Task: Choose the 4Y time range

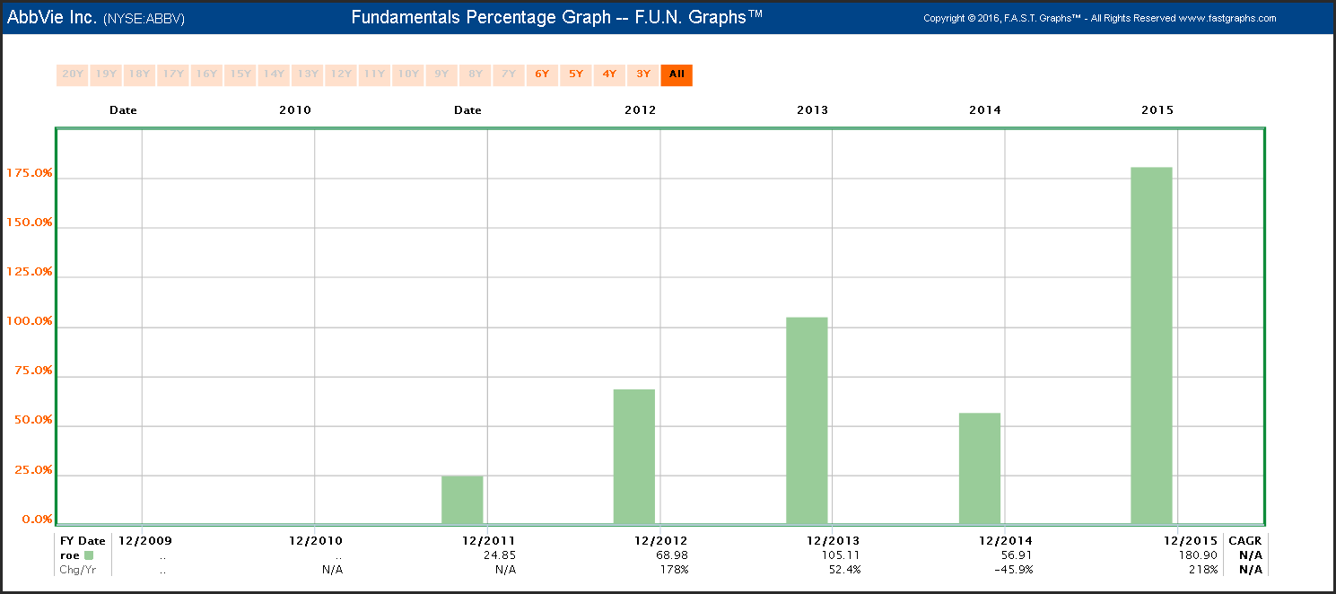Action: [609, 74]
